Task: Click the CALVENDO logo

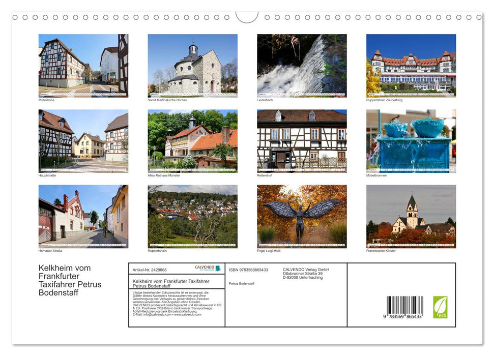Action: coord(208,268)
